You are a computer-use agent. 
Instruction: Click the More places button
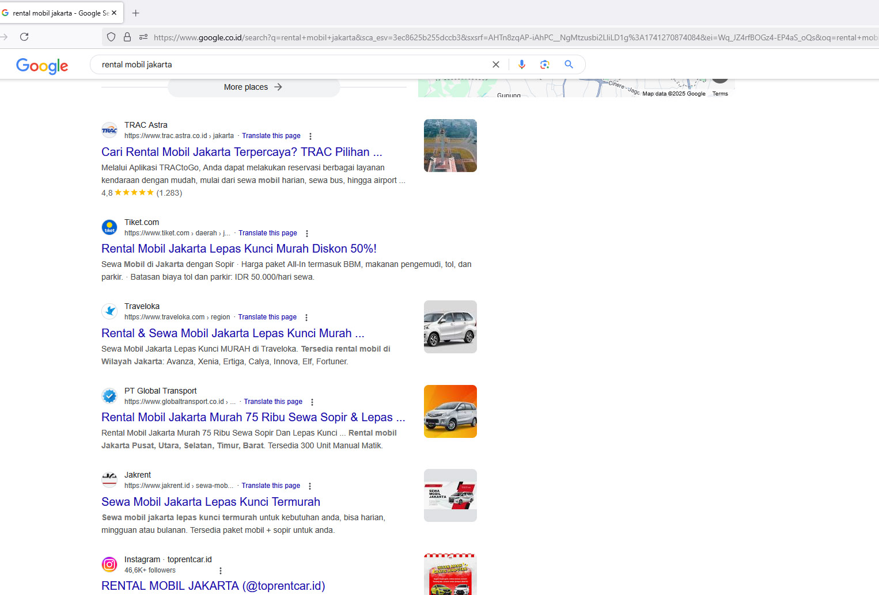click(253, 87)
